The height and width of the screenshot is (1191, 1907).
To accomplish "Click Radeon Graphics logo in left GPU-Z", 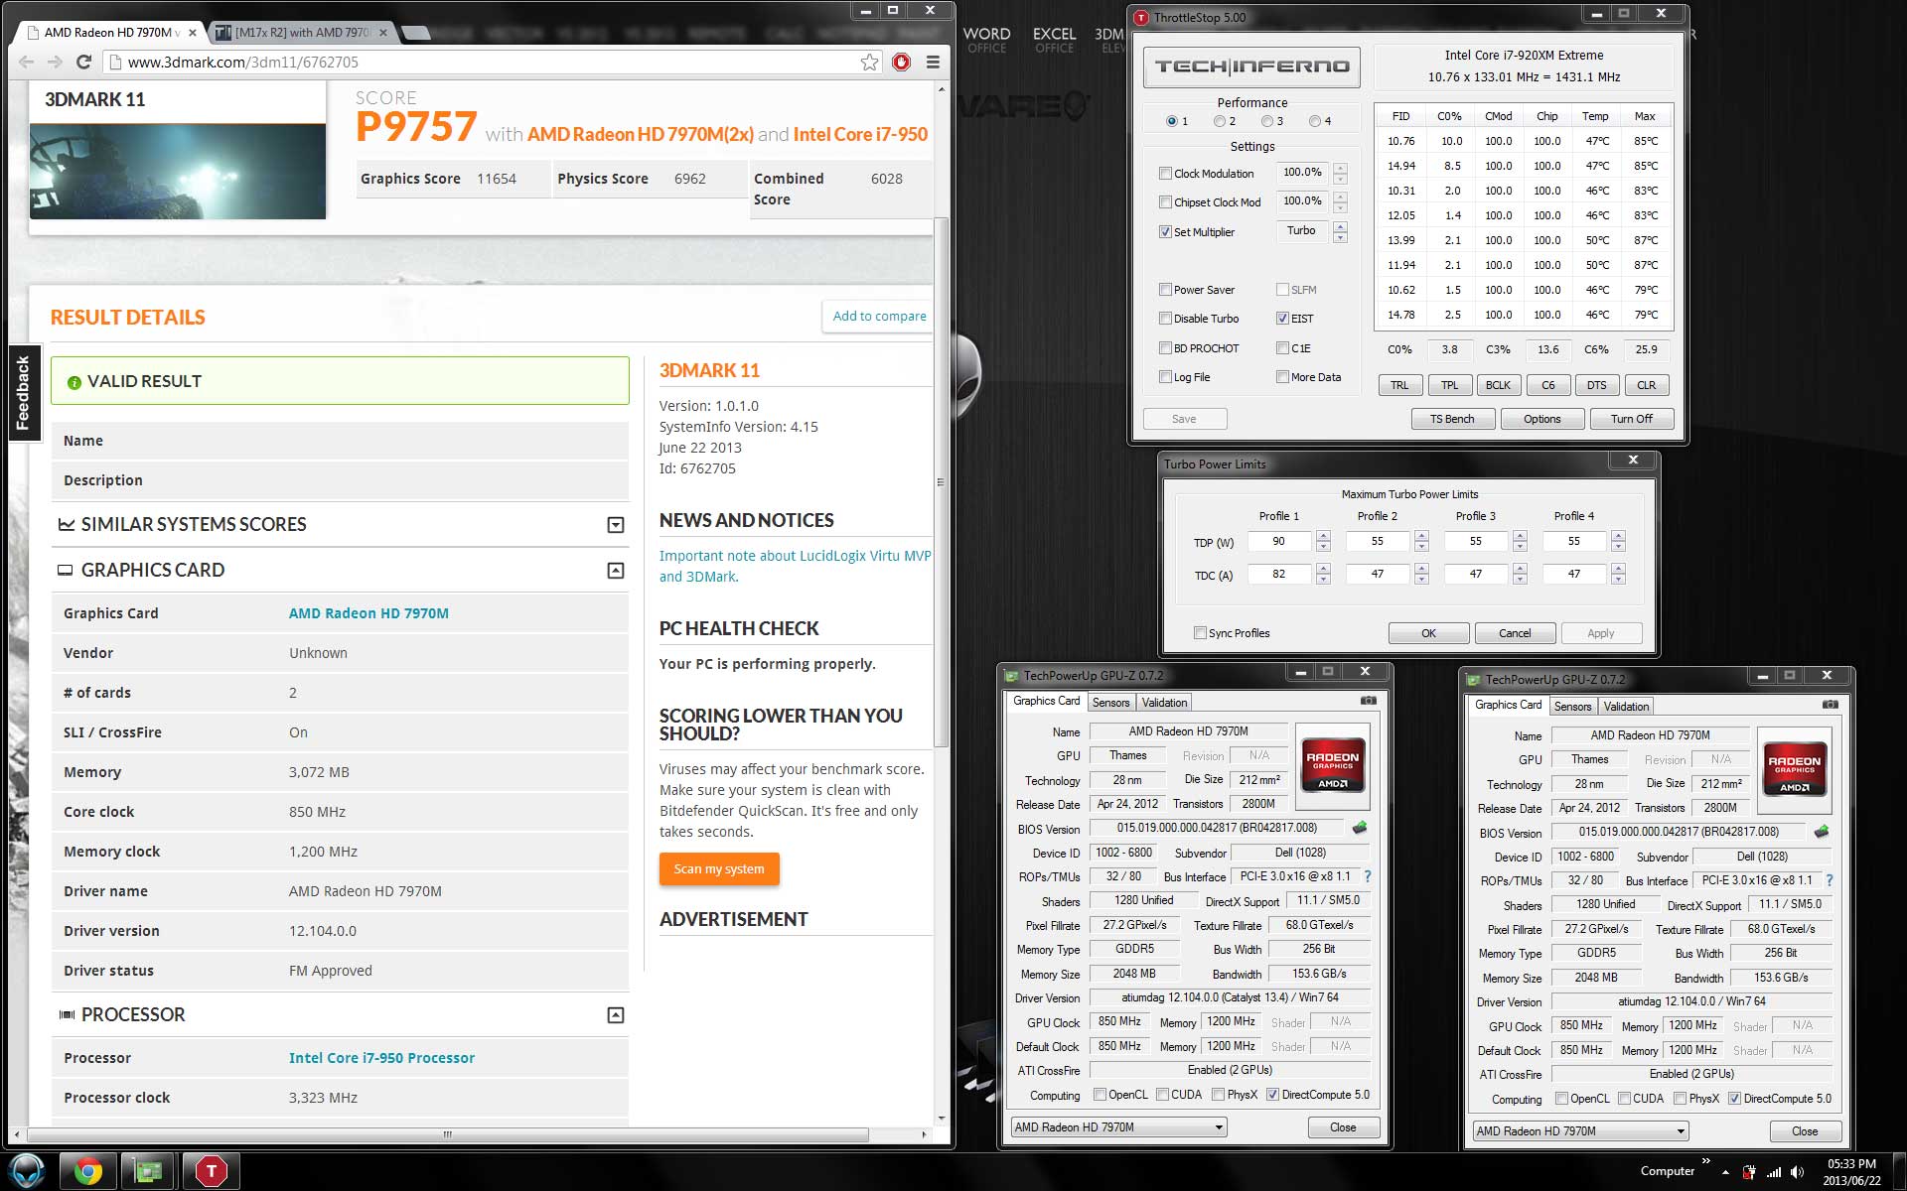I will pos(1333,766).
